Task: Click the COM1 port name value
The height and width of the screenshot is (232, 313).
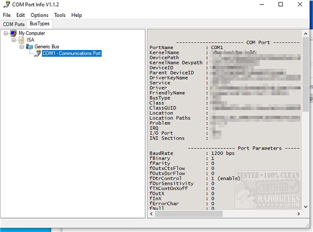Action: coord(217,48)
